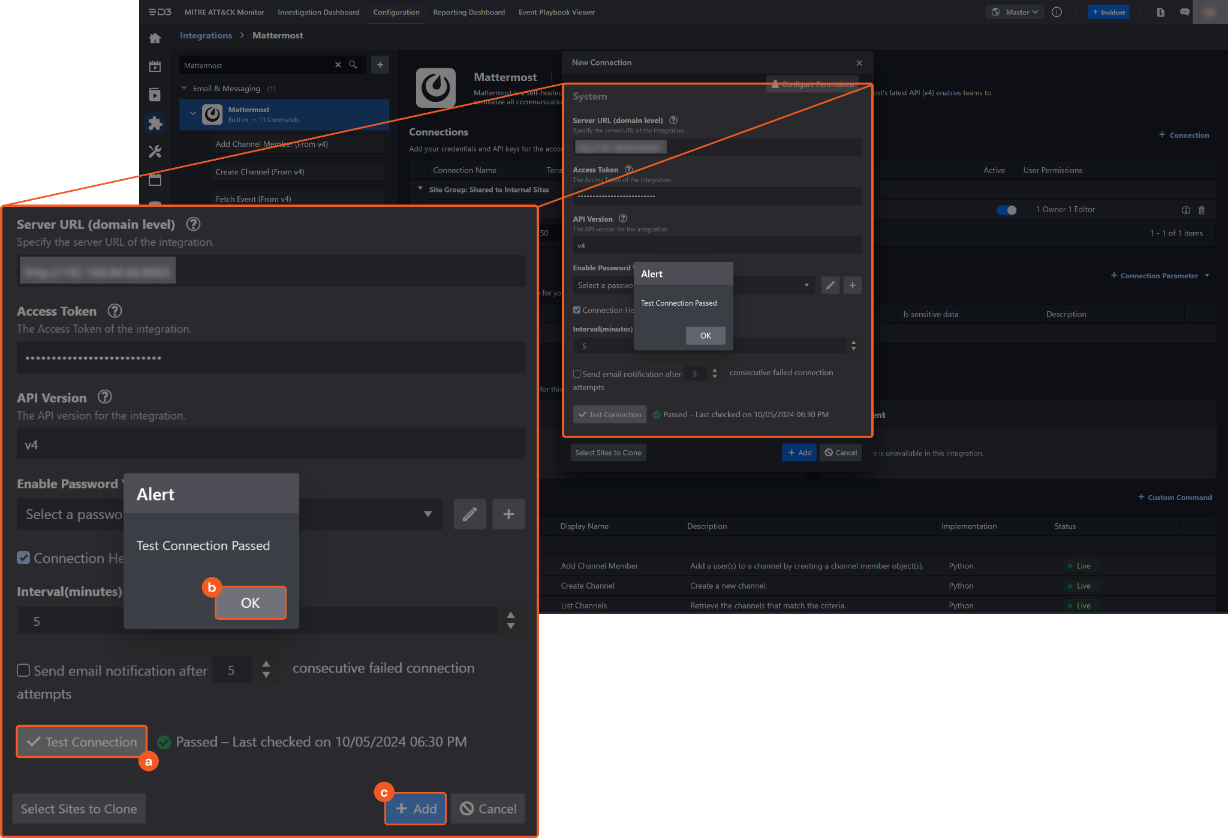Viewport: 1228px width, 838px height.
Task: Open the wrench tools sidebar icon
Action: (155, 152)
